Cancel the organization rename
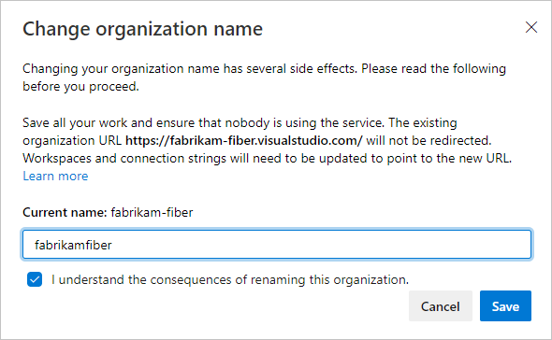 (441, 305)
